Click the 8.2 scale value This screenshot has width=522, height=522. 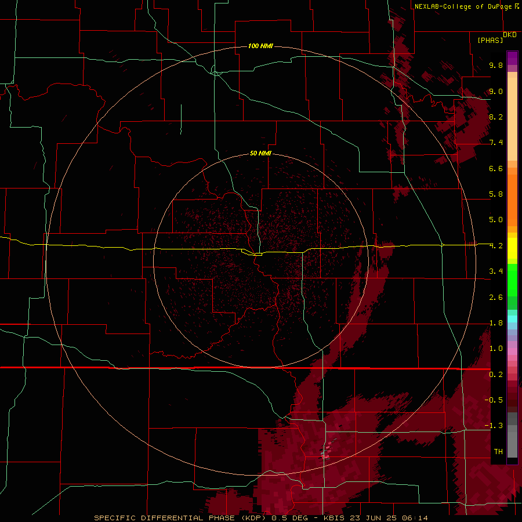[496, 117]
